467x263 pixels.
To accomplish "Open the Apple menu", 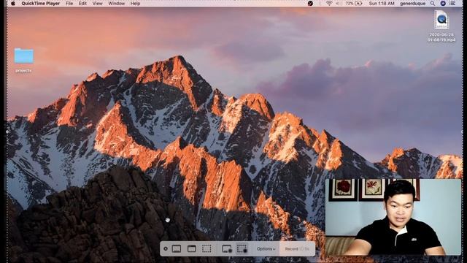I will coord(13,4).
